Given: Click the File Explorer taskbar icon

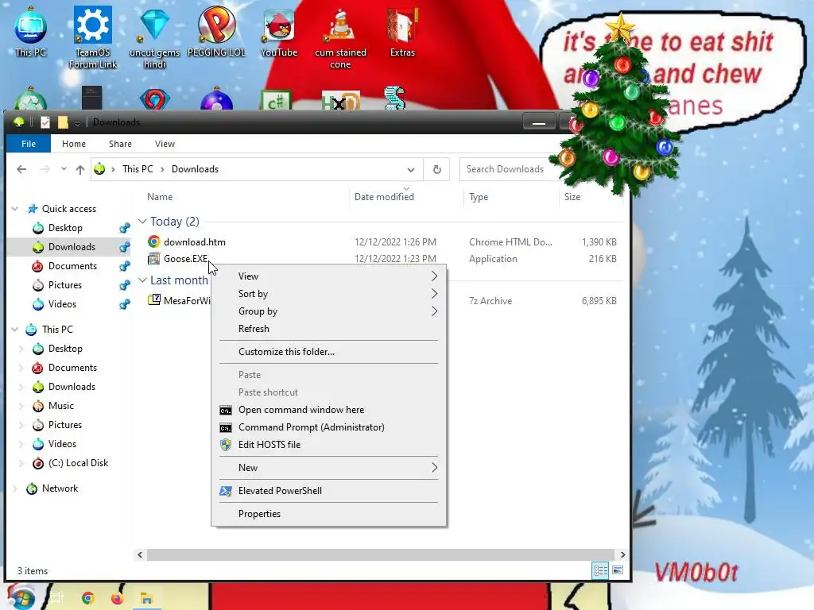Looking at the screenshot, I should pyautogui.click(x=146, y=598).
